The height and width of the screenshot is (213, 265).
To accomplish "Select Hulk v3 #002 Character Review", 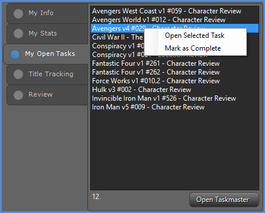I will (x=175, y=90).
